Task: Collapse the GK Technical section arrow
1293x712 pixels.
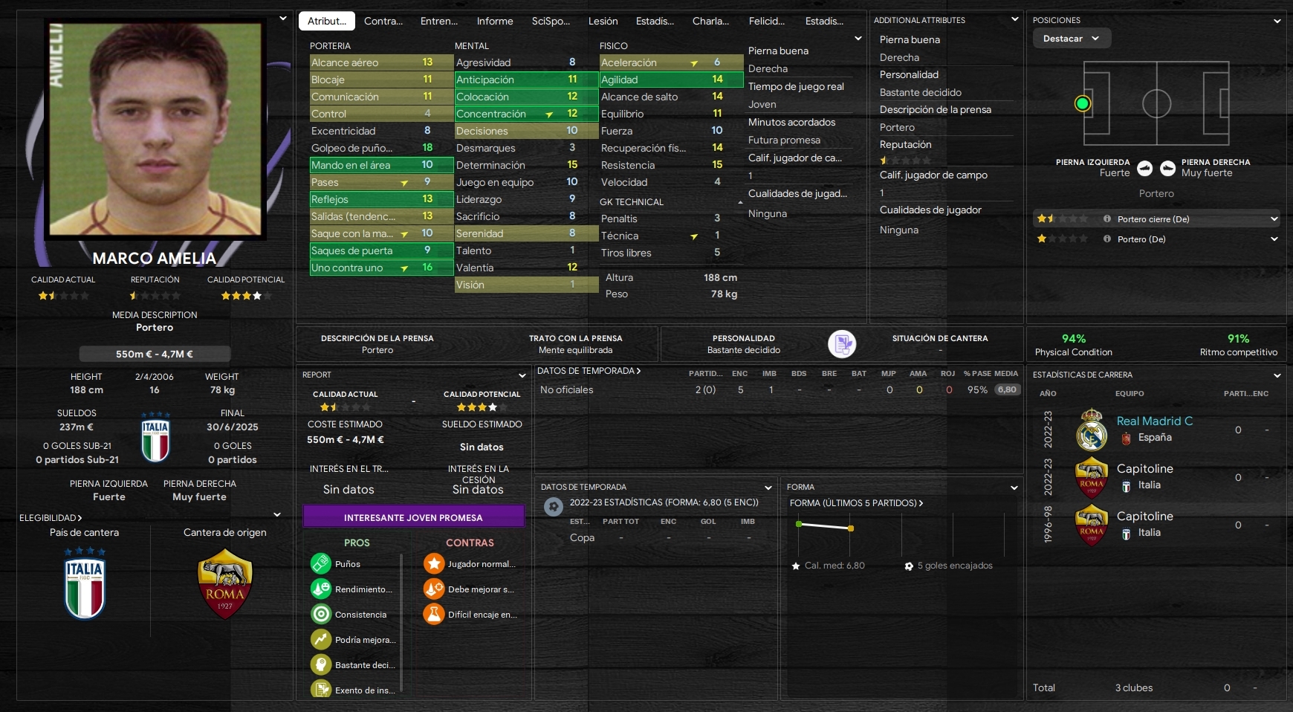Action: point(740,202)
